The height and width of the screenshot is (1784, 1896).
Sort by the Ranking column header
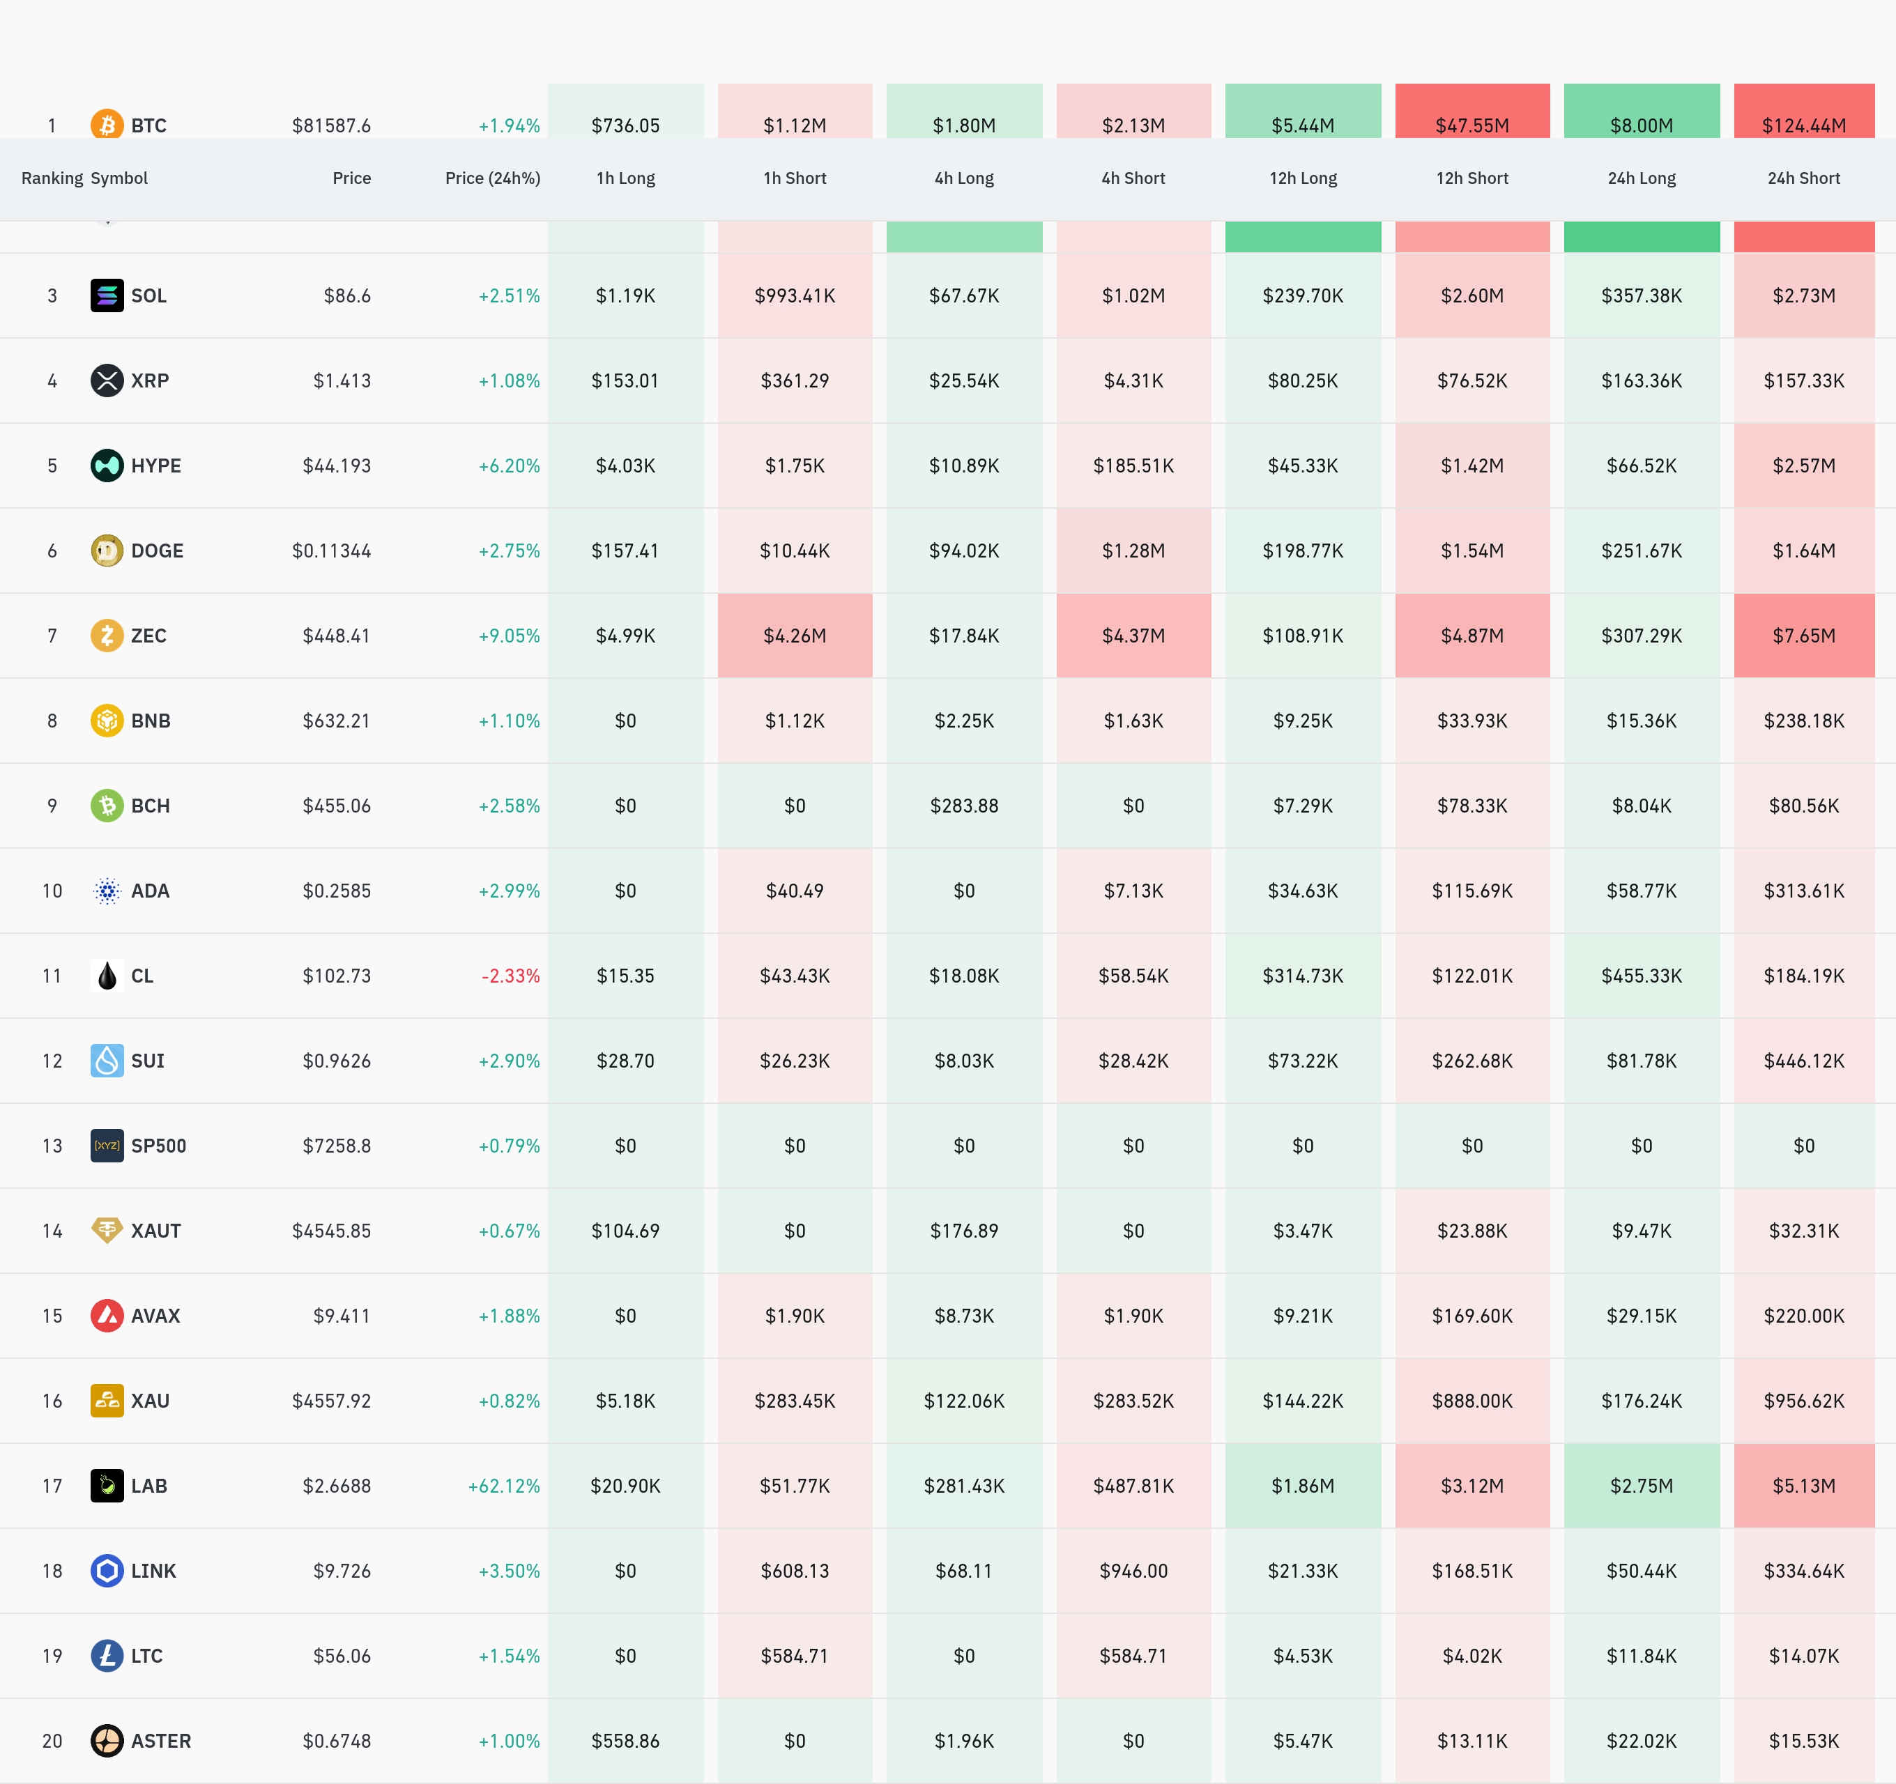pyautogui.click(x=52, y=178)
